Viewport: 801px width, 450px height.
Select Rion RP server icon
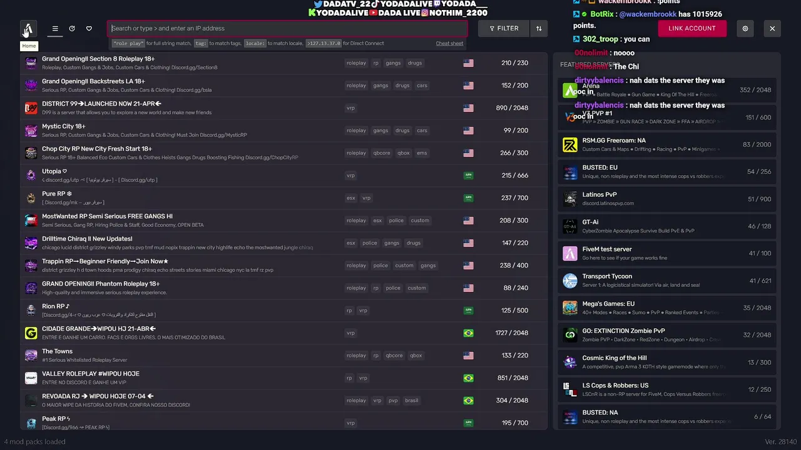[x=31, y=311]
